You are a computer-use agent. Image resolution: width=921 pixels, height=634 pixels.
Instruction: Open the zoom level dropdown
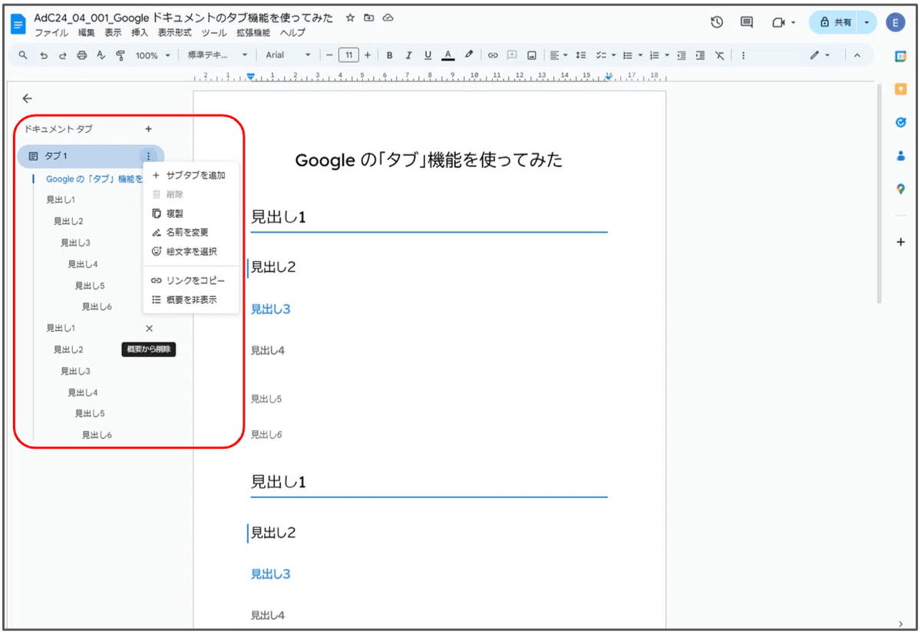pos(152,54)
